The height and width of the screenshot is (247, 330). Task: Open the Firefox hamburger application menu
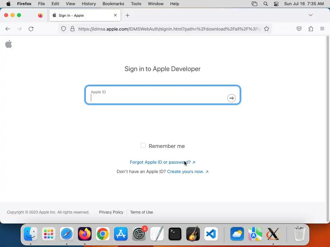click(x=322, y=29)
